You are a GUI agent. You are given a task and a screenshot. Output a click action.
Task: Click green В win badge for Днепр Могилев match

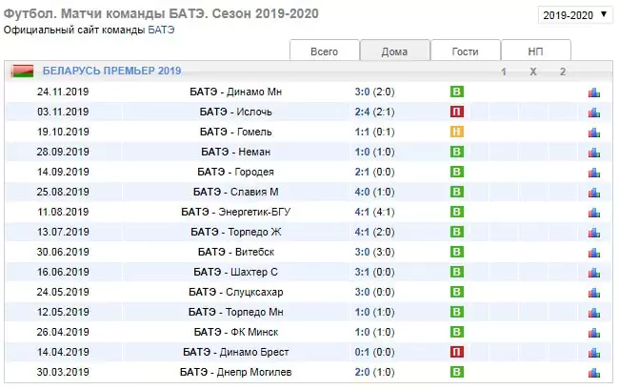(457, 372)
